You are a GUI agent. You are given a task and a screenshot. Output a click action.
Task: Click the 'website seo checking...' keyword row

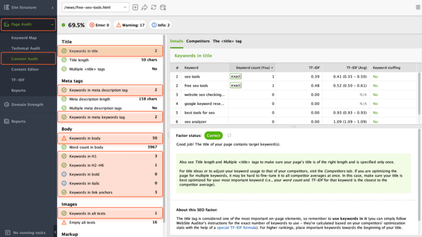293,95
